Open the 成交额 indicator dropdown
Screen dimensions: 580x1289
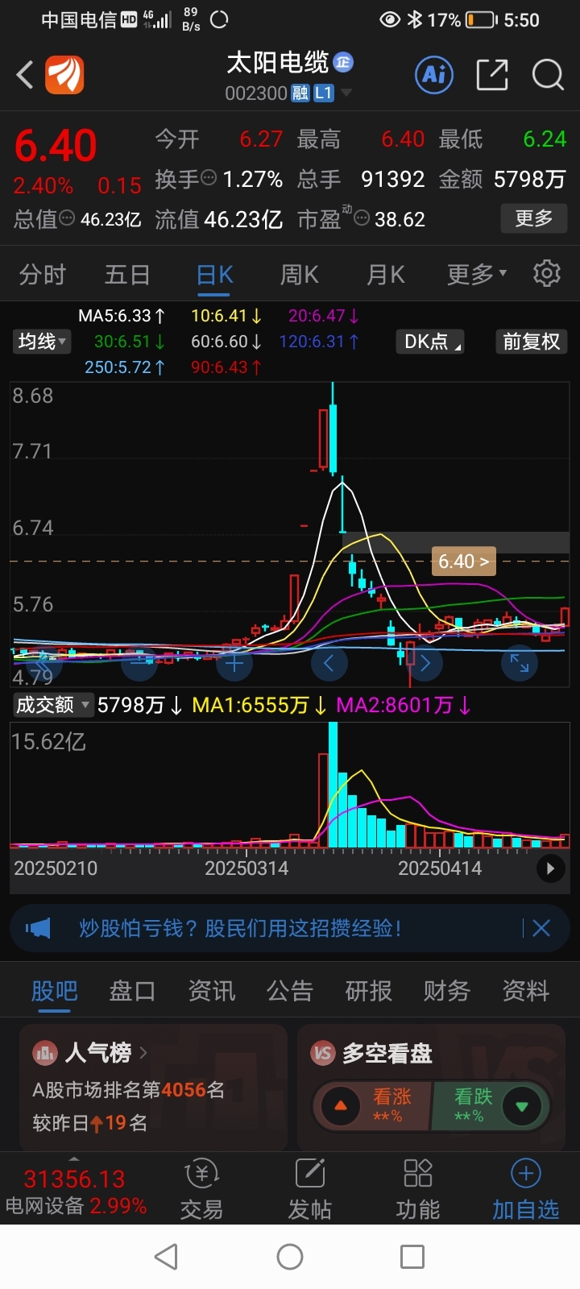point(53,705)
